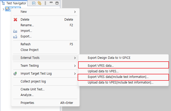The width and height of the screenshot is (171, 111).
Task: Expand Import Target Test Log submenu arrow
Action: [75, 74]
